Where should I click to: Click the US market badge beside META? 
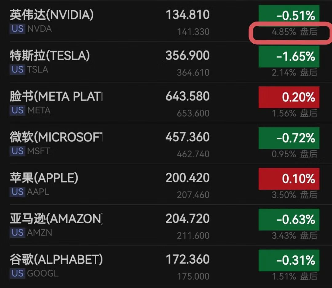coord(17,110)
